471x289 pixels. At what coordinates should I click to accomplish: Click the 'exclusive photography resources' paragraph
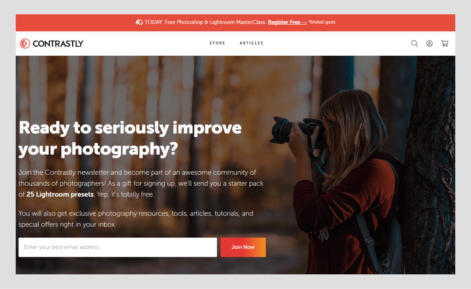point(136,219)
